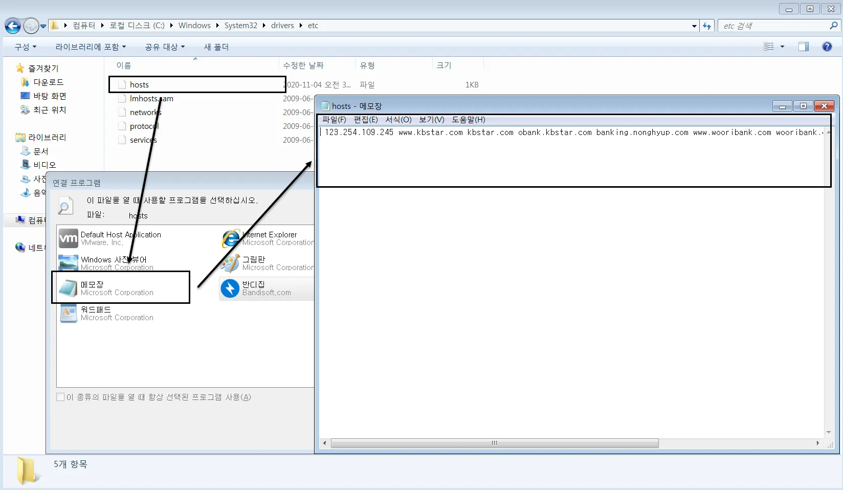Choose 메모장 in the program list
Screen dimensions: 843x490
point(106,288)
